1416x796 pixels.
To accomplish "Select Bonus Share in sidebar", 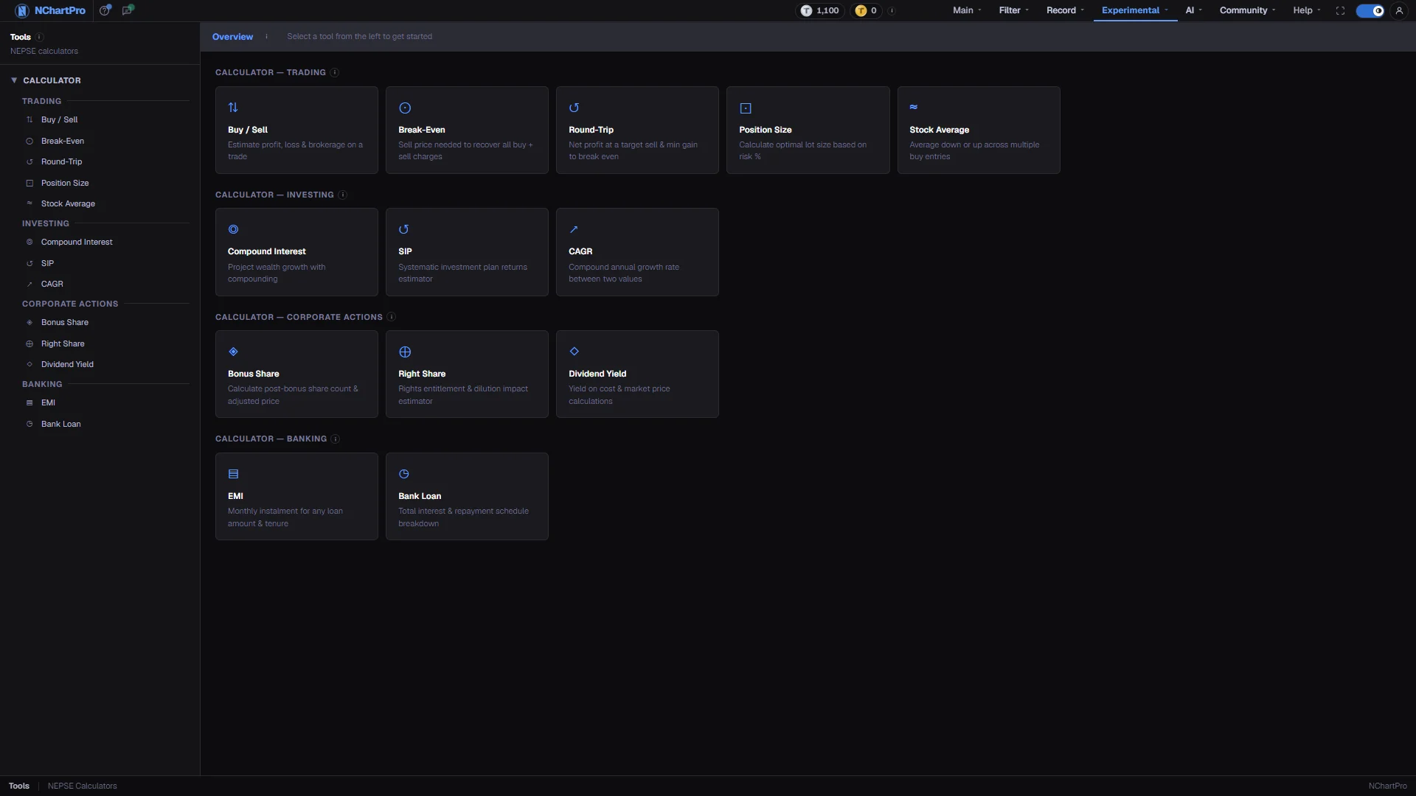I will pos(100,322).
